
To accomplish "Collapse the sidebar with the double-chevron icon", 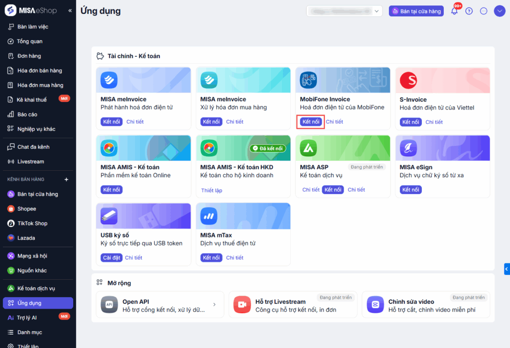I will [70, 11].
